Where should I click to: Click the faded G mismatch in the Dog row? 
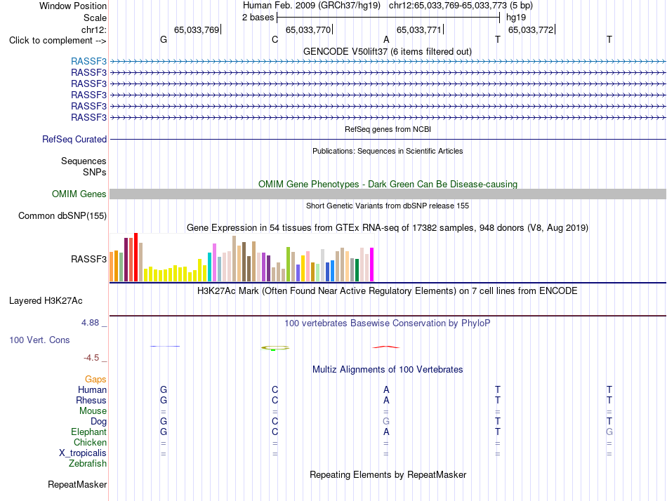[x=386, y=422]
